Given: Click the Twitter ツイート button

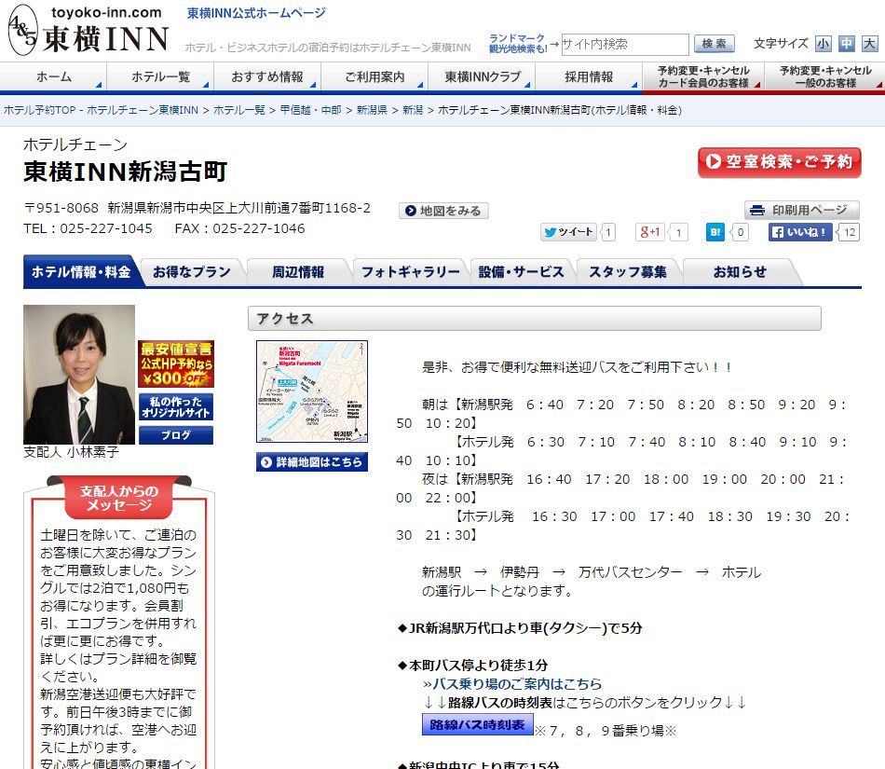Looking at the screenshot, I should [x=569, y=232].
